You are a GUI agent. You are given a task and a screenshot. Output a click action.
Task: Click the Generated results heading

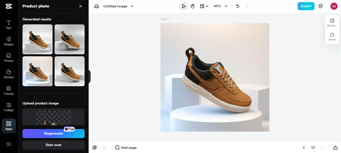pos(37,19)
